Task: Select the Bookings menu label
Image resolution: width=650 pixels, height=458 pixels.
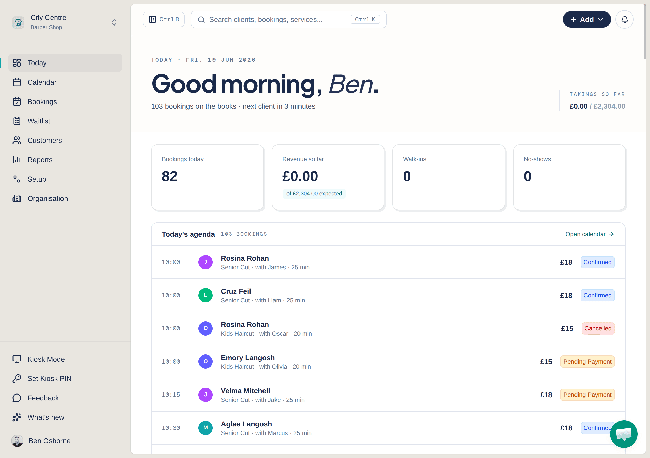Action: (42, 101)
